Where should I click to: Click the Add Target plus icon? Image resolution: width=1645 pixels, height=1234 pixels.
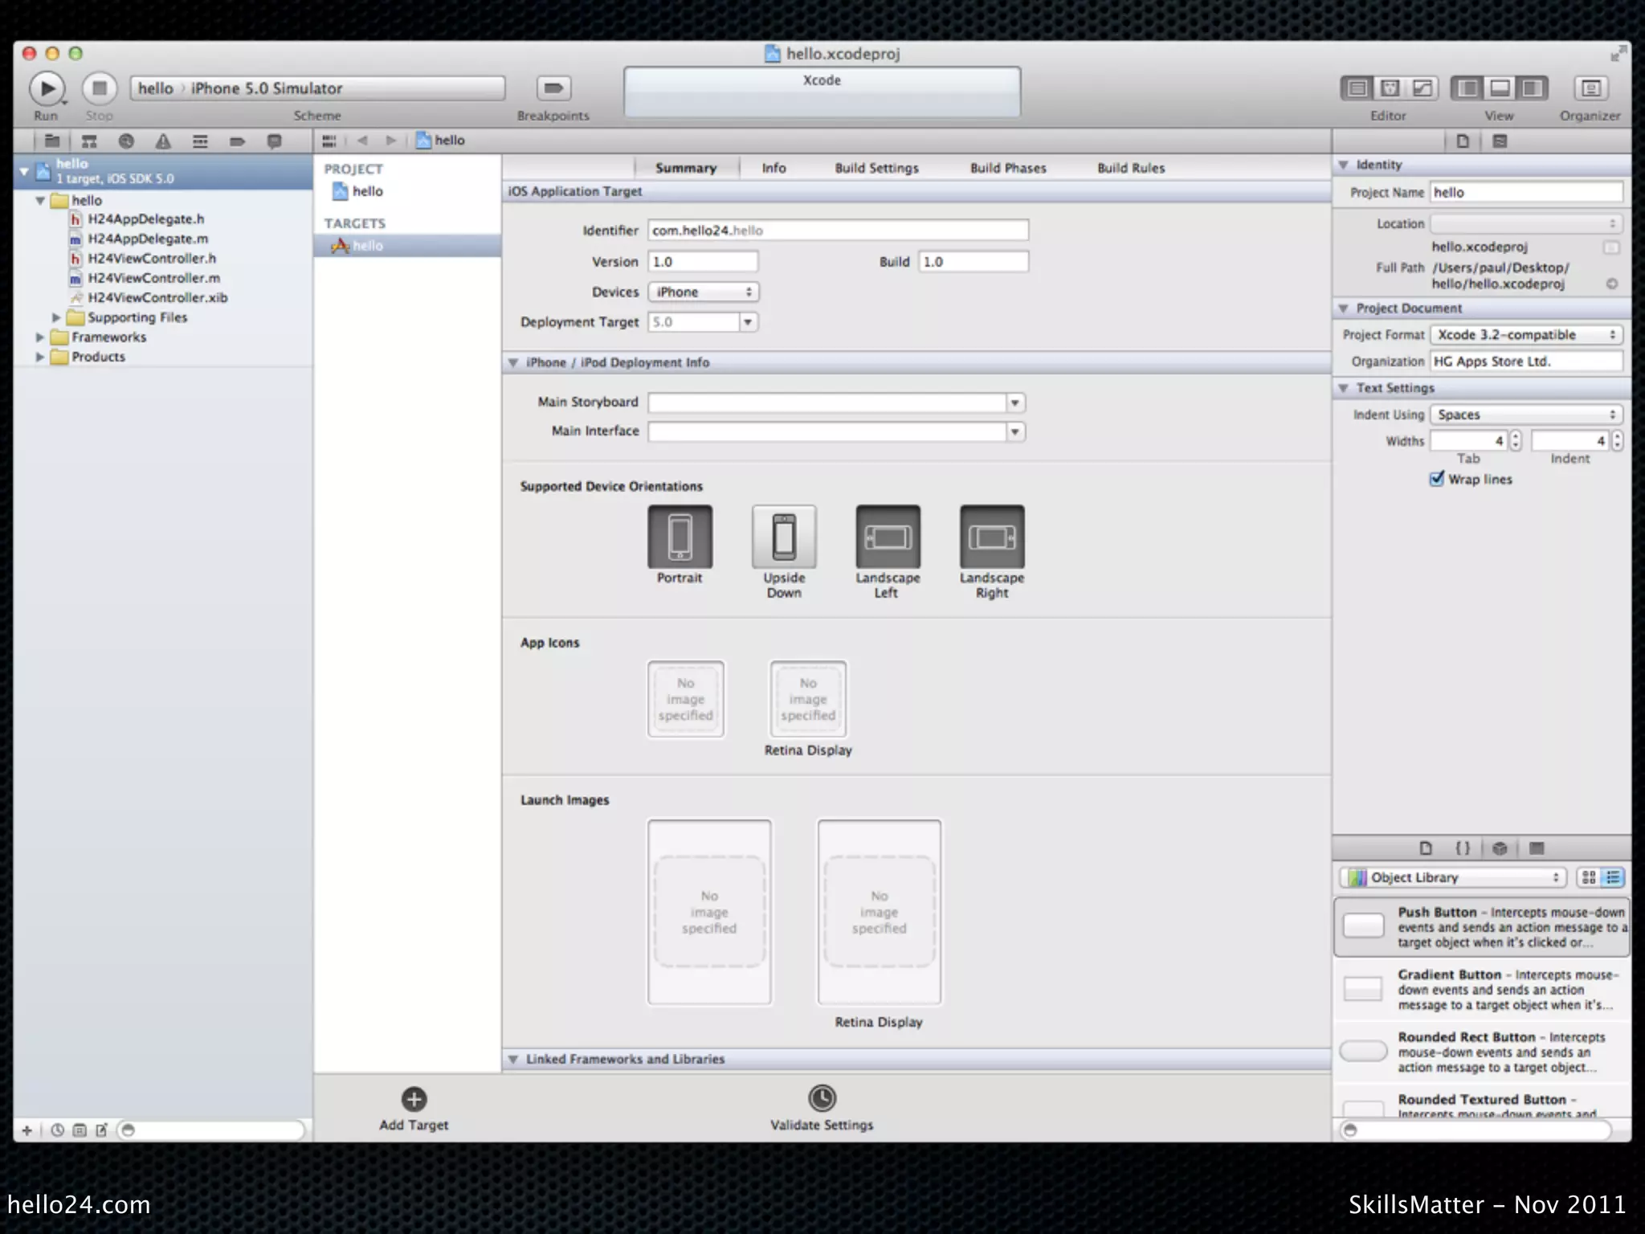[414, 1099]
